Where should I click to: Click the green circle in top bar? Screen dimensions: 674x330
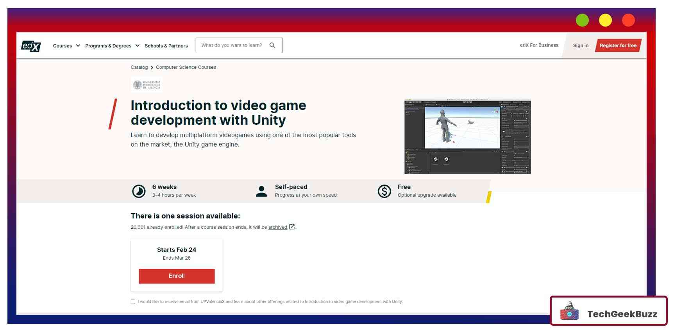[x=582, y=20]
